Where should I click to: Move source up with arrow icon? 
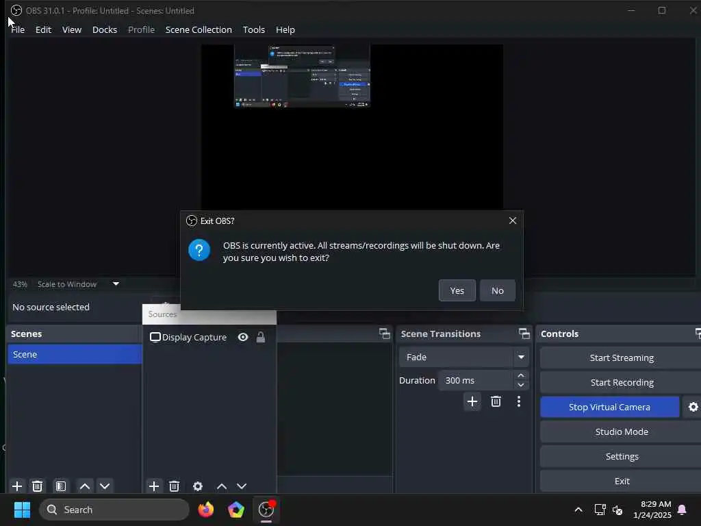tap(222, 486)
